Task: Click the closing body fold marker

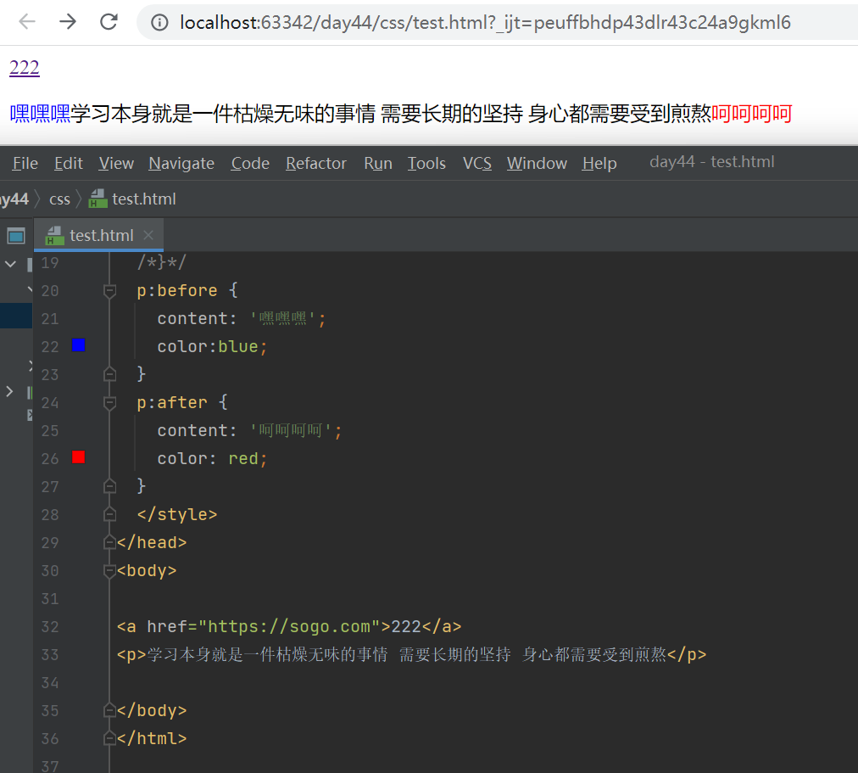Action: (x=109, y=710)
